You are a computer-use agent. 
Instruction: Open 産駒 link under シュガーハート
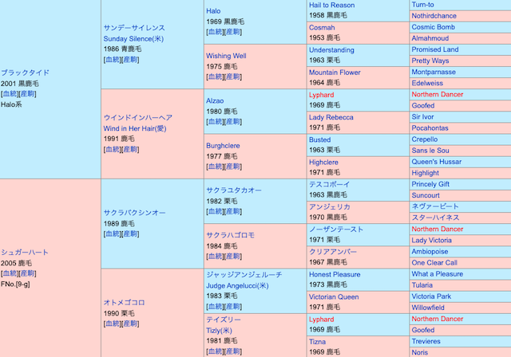pos(29,273)
